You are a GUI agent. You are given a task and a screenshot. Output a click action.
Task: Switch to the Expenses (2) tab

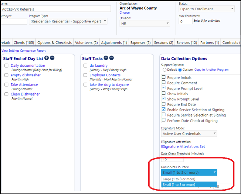pos(140,42)
